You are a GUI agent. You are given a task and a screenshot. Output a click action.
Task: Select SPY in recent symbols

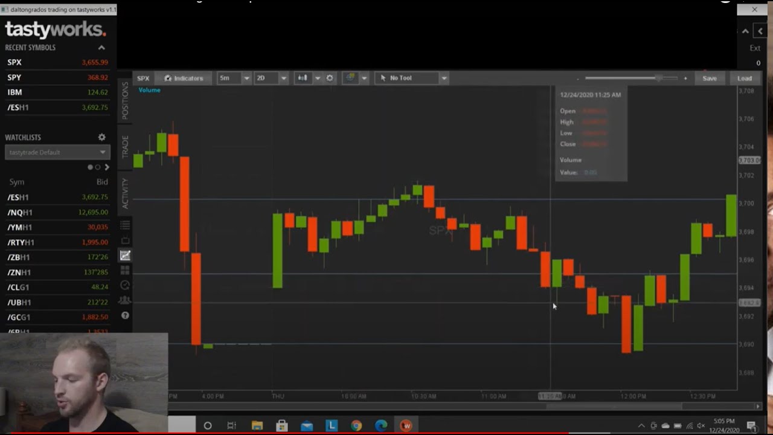coord(58,77)
